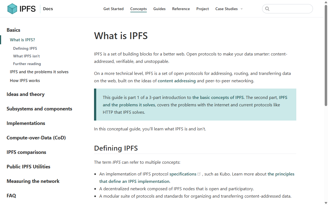Jump to Further reading sidebar entry
The image size is (328, 205).
pyautogui.click(x=27, y=64)
